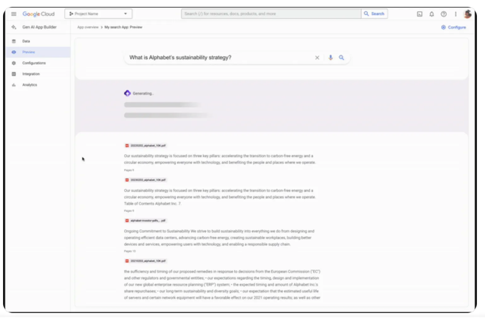Image resolution: width=485 pixels, height=322 pixels.
Task: Open the hamburger navigation menu
Action: [14, 14]
